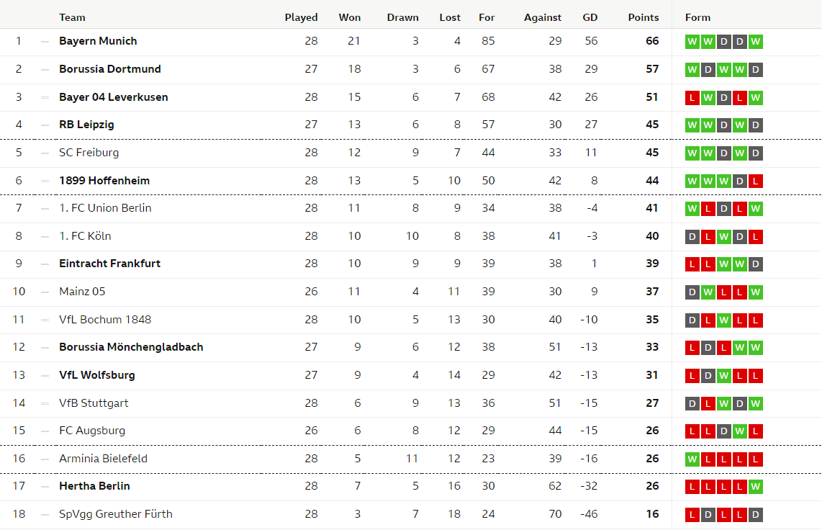Click Eintracht Frankfurt's grey D form badge
This screenshot has height=530, width=822.
coord(756,264)
